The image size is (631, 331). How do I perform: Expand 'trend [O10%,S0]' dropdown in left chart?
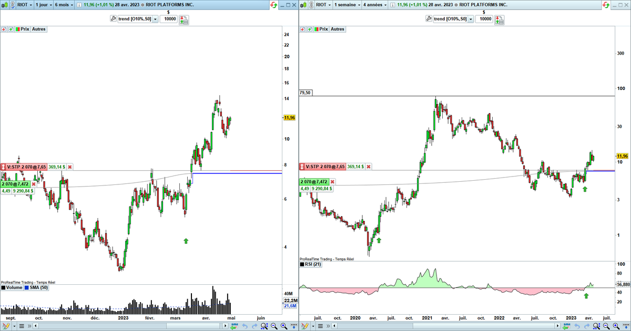coord(155,19)
